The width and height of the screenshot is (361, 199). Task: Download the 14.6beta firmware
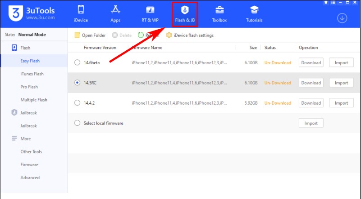311,62
